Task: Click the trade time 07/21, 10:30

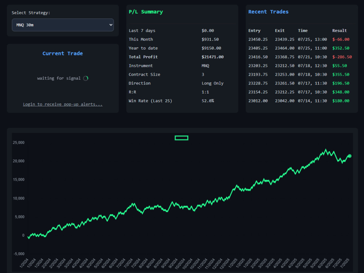Action: coord(312,57)
